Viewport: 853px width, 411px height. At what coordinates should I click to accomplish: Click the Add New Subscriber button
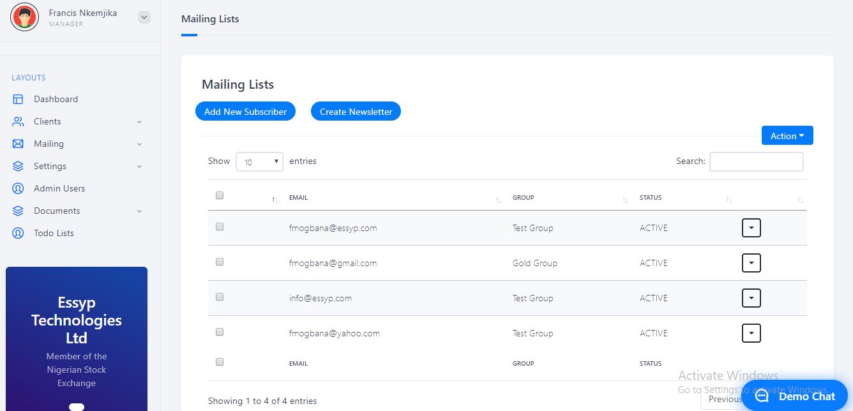point(246,111)
